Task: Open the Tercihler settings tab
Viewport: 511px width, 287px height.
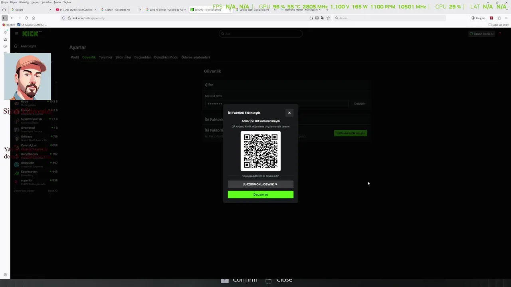Action: (x=106, y=57)
